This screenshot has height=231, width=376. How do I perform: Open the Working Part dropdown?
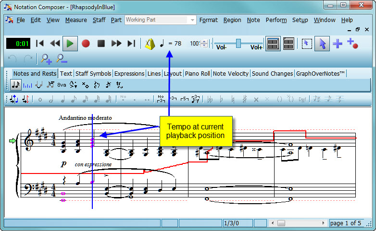(192, 20)
